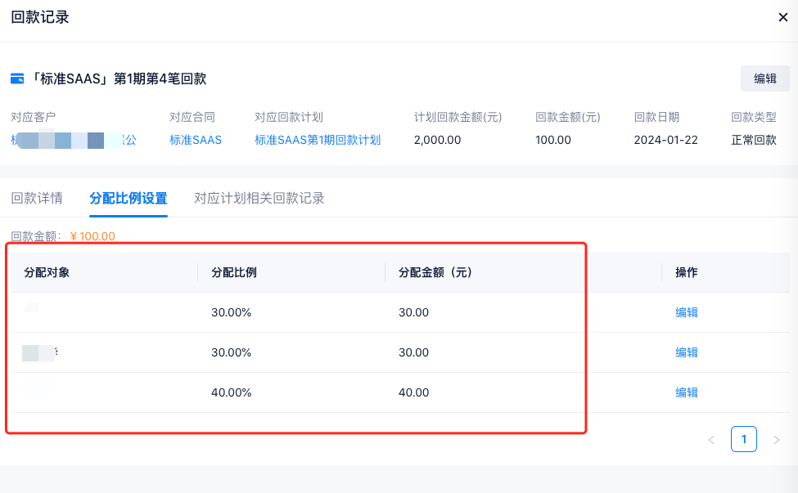Edit the second allocation row
The width and height of the screenshot is (798, 493).
pyautogui.click(x=686, y=352)
